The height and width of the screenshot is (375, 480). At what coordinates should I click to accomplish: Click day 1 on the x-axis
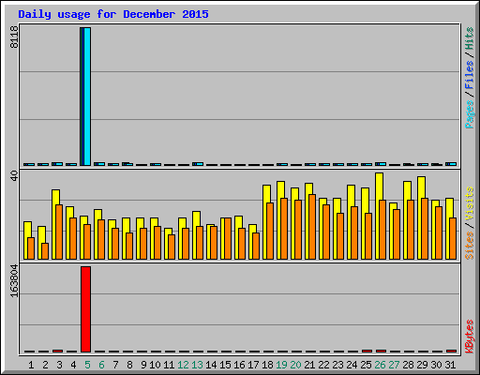click(31, 365)
